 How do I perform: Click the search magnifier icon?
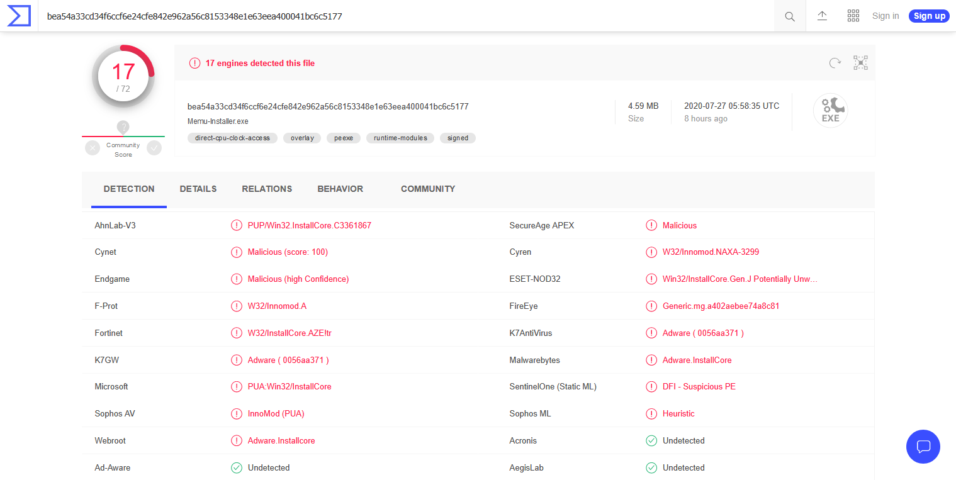[x=790, y=16]
